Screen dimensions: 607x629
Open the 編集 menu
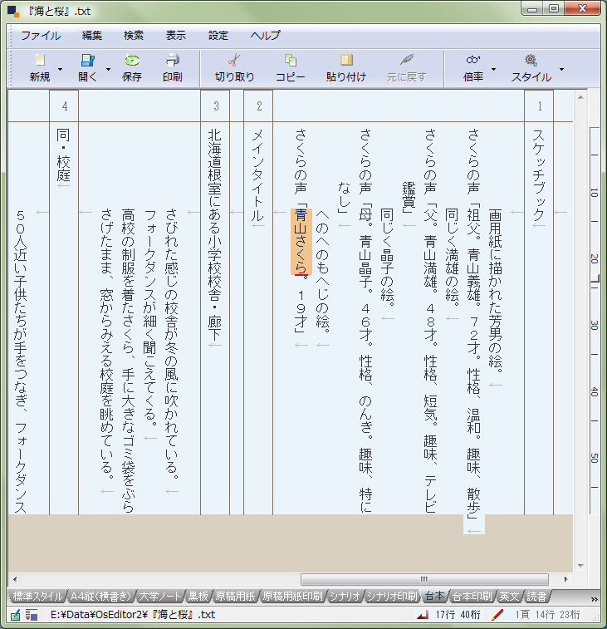pos(92,35)
